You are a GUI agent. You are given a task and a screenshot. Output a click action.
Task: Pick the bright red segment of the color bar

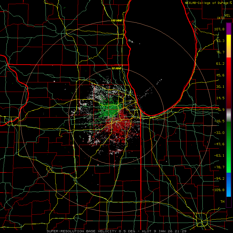(x=229, y=83)
